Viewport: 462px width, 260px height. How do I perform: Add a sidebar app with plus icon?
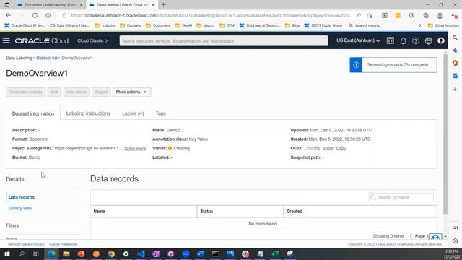pyautogui.click(x=455, y=89)
